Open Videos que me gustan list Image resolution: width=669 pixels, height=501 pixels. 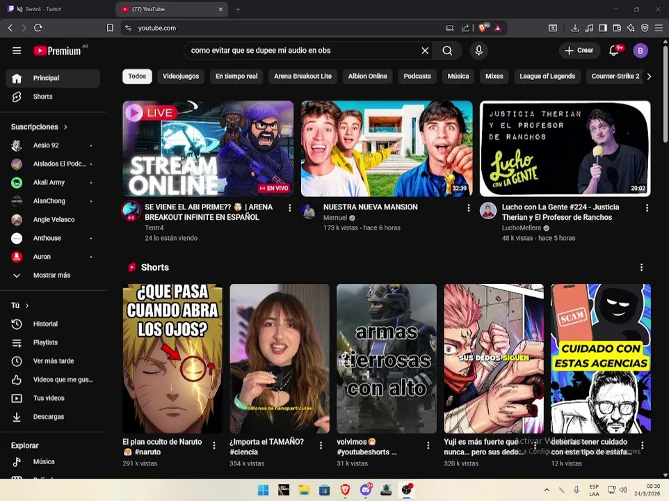[x=53, y=380]
